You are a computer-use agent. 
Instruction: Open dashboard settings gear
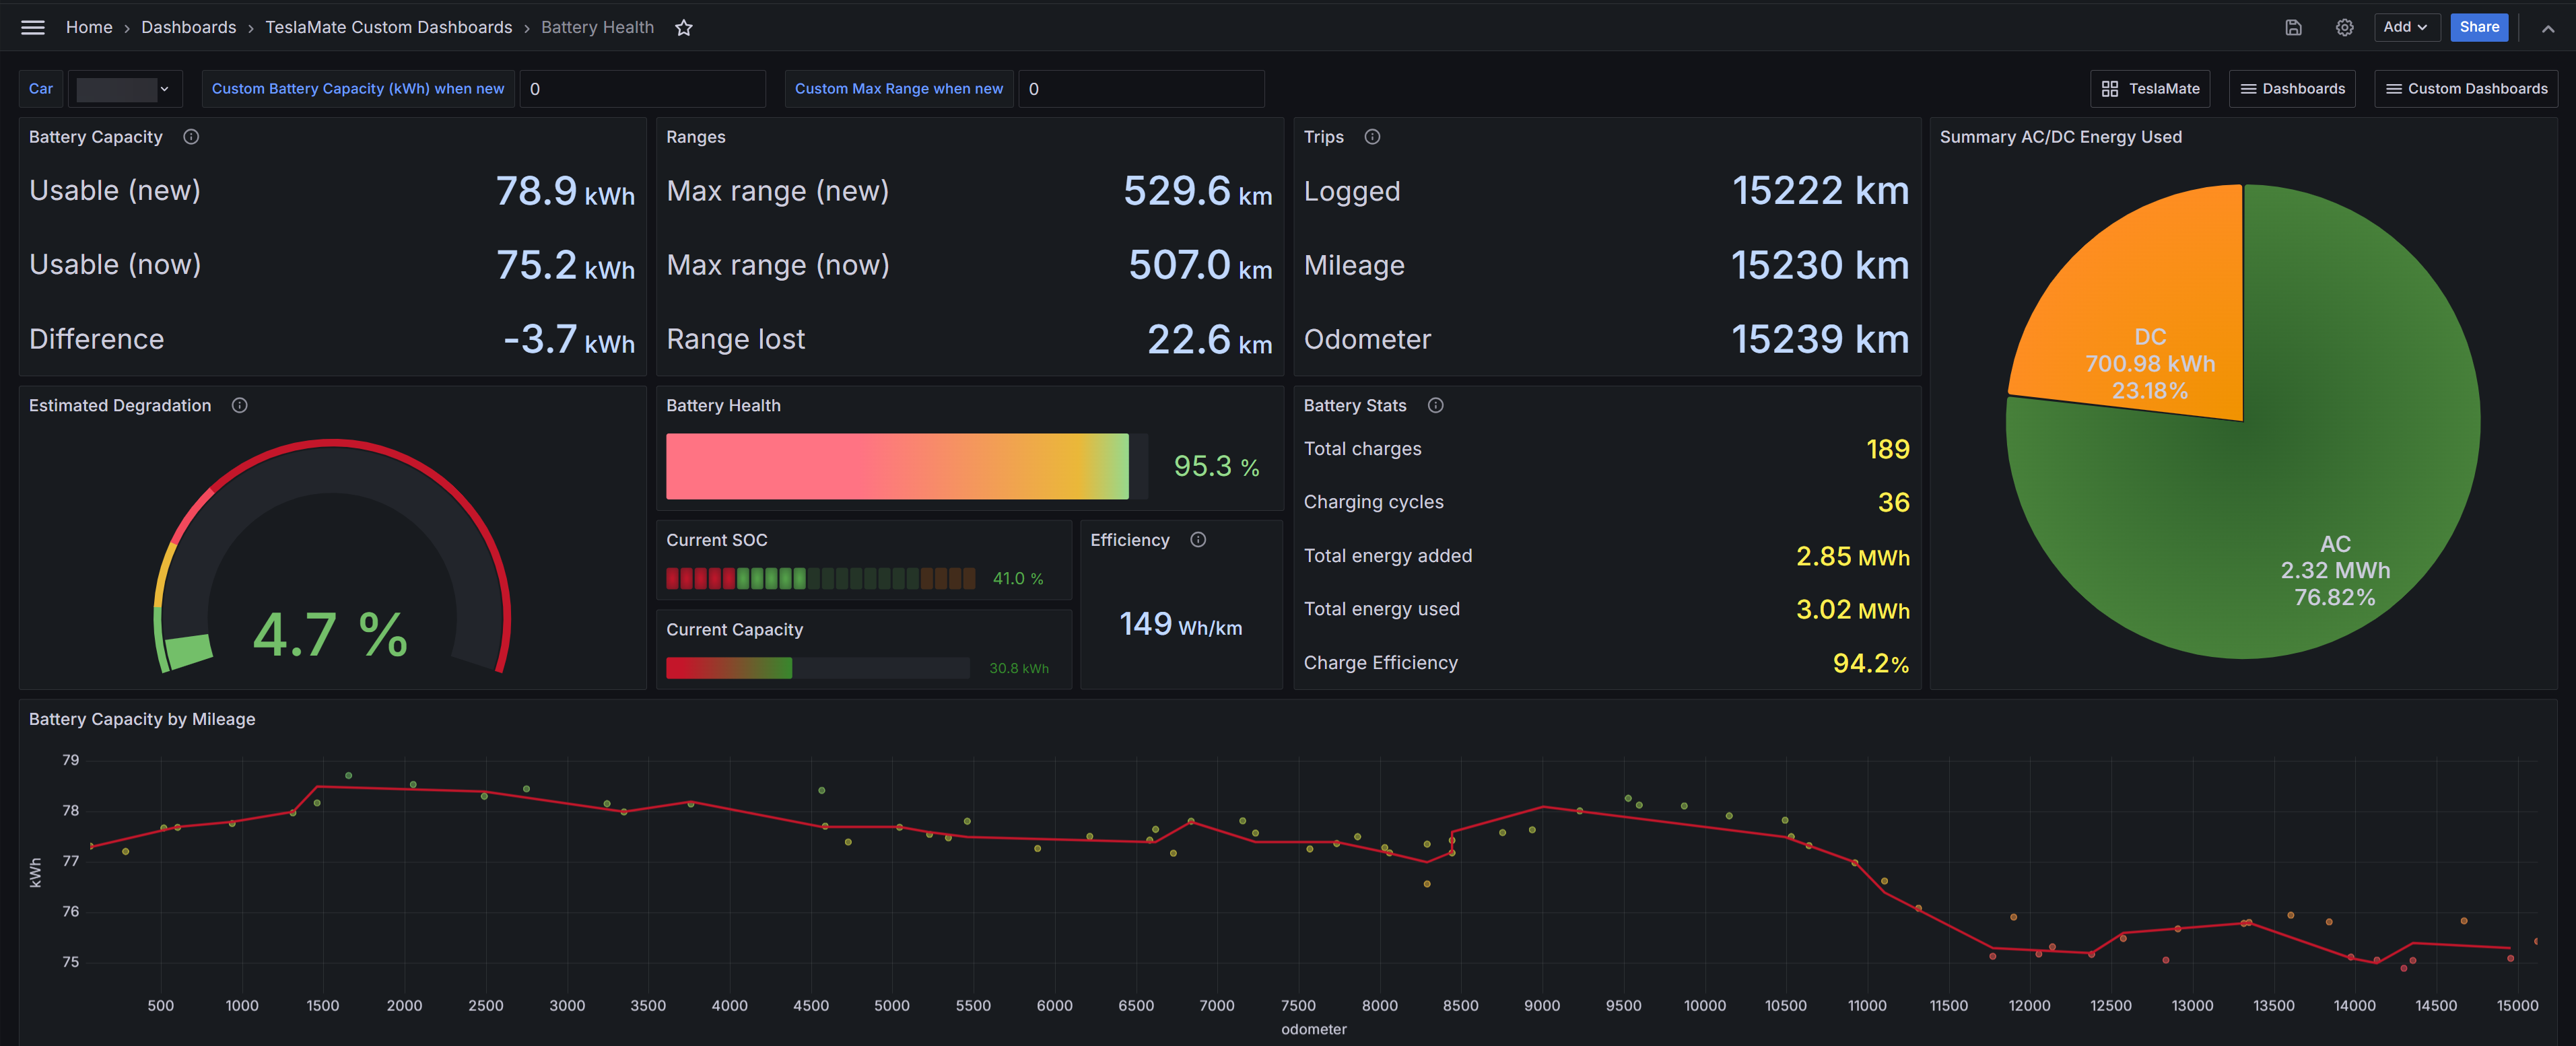pyautogui.click(x=2344, y=28)
